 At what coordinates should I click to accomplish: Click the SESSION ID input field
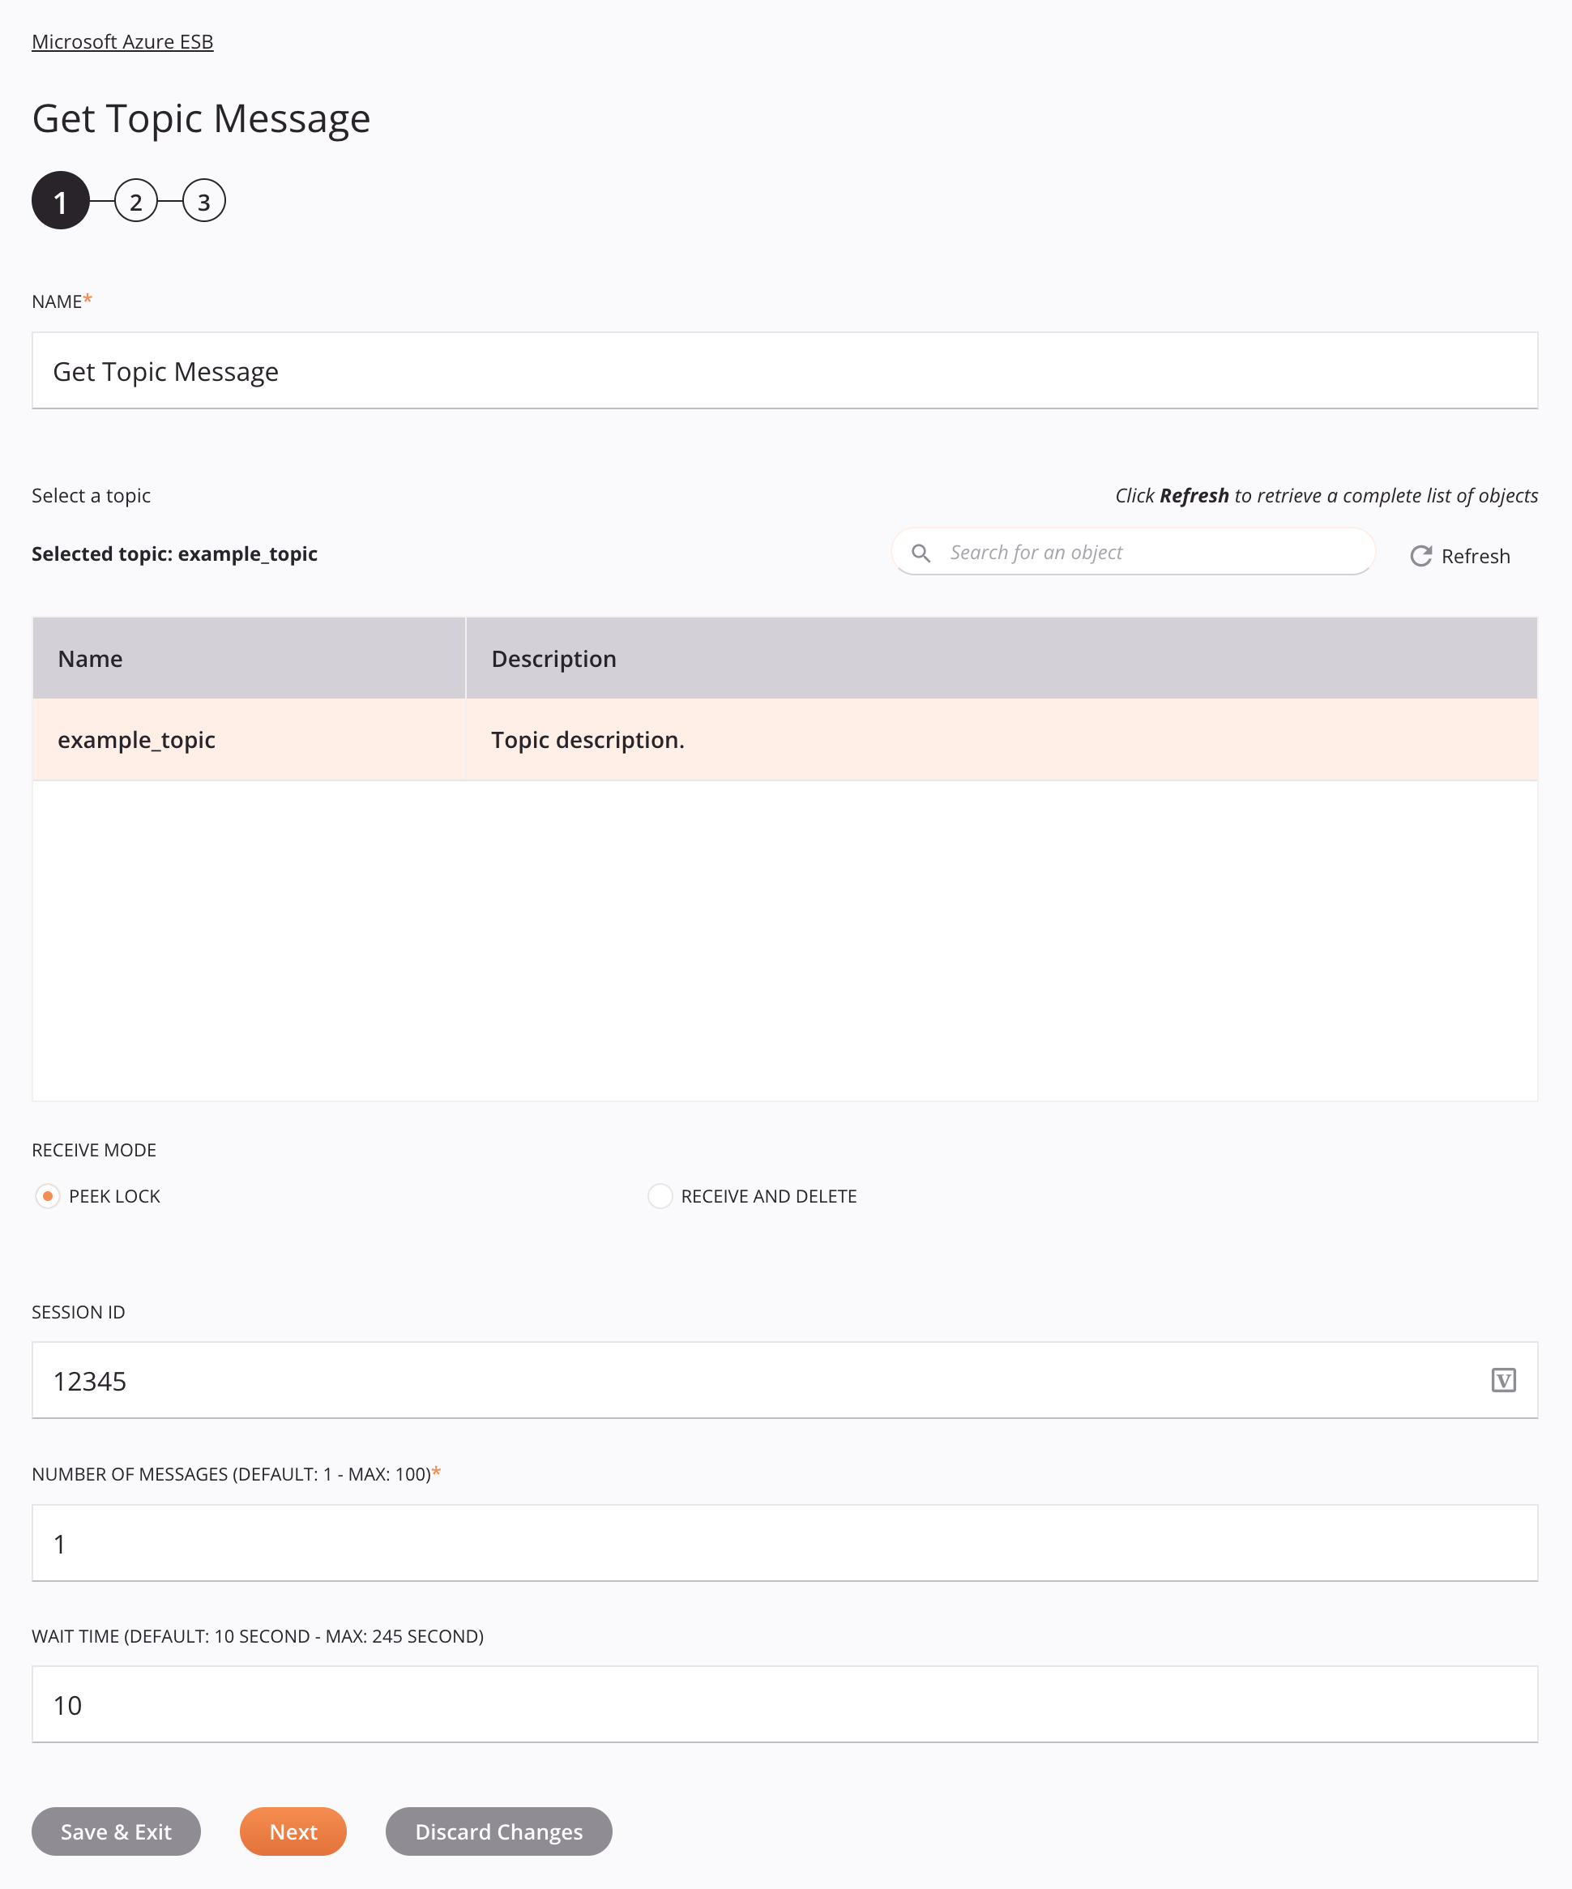pos(784,1381)
